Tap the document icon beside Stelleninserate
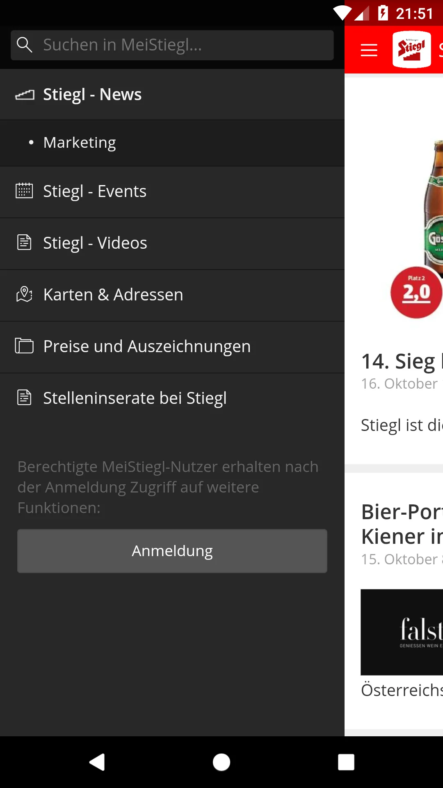 (x=24, y=397)
